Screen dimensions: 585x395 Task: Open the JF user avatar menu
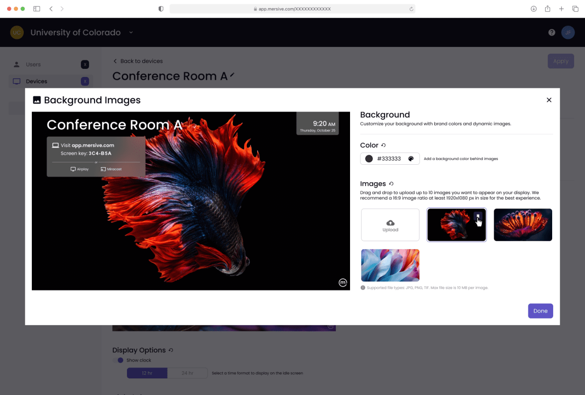pyautogui.click(x=567, y=32)
